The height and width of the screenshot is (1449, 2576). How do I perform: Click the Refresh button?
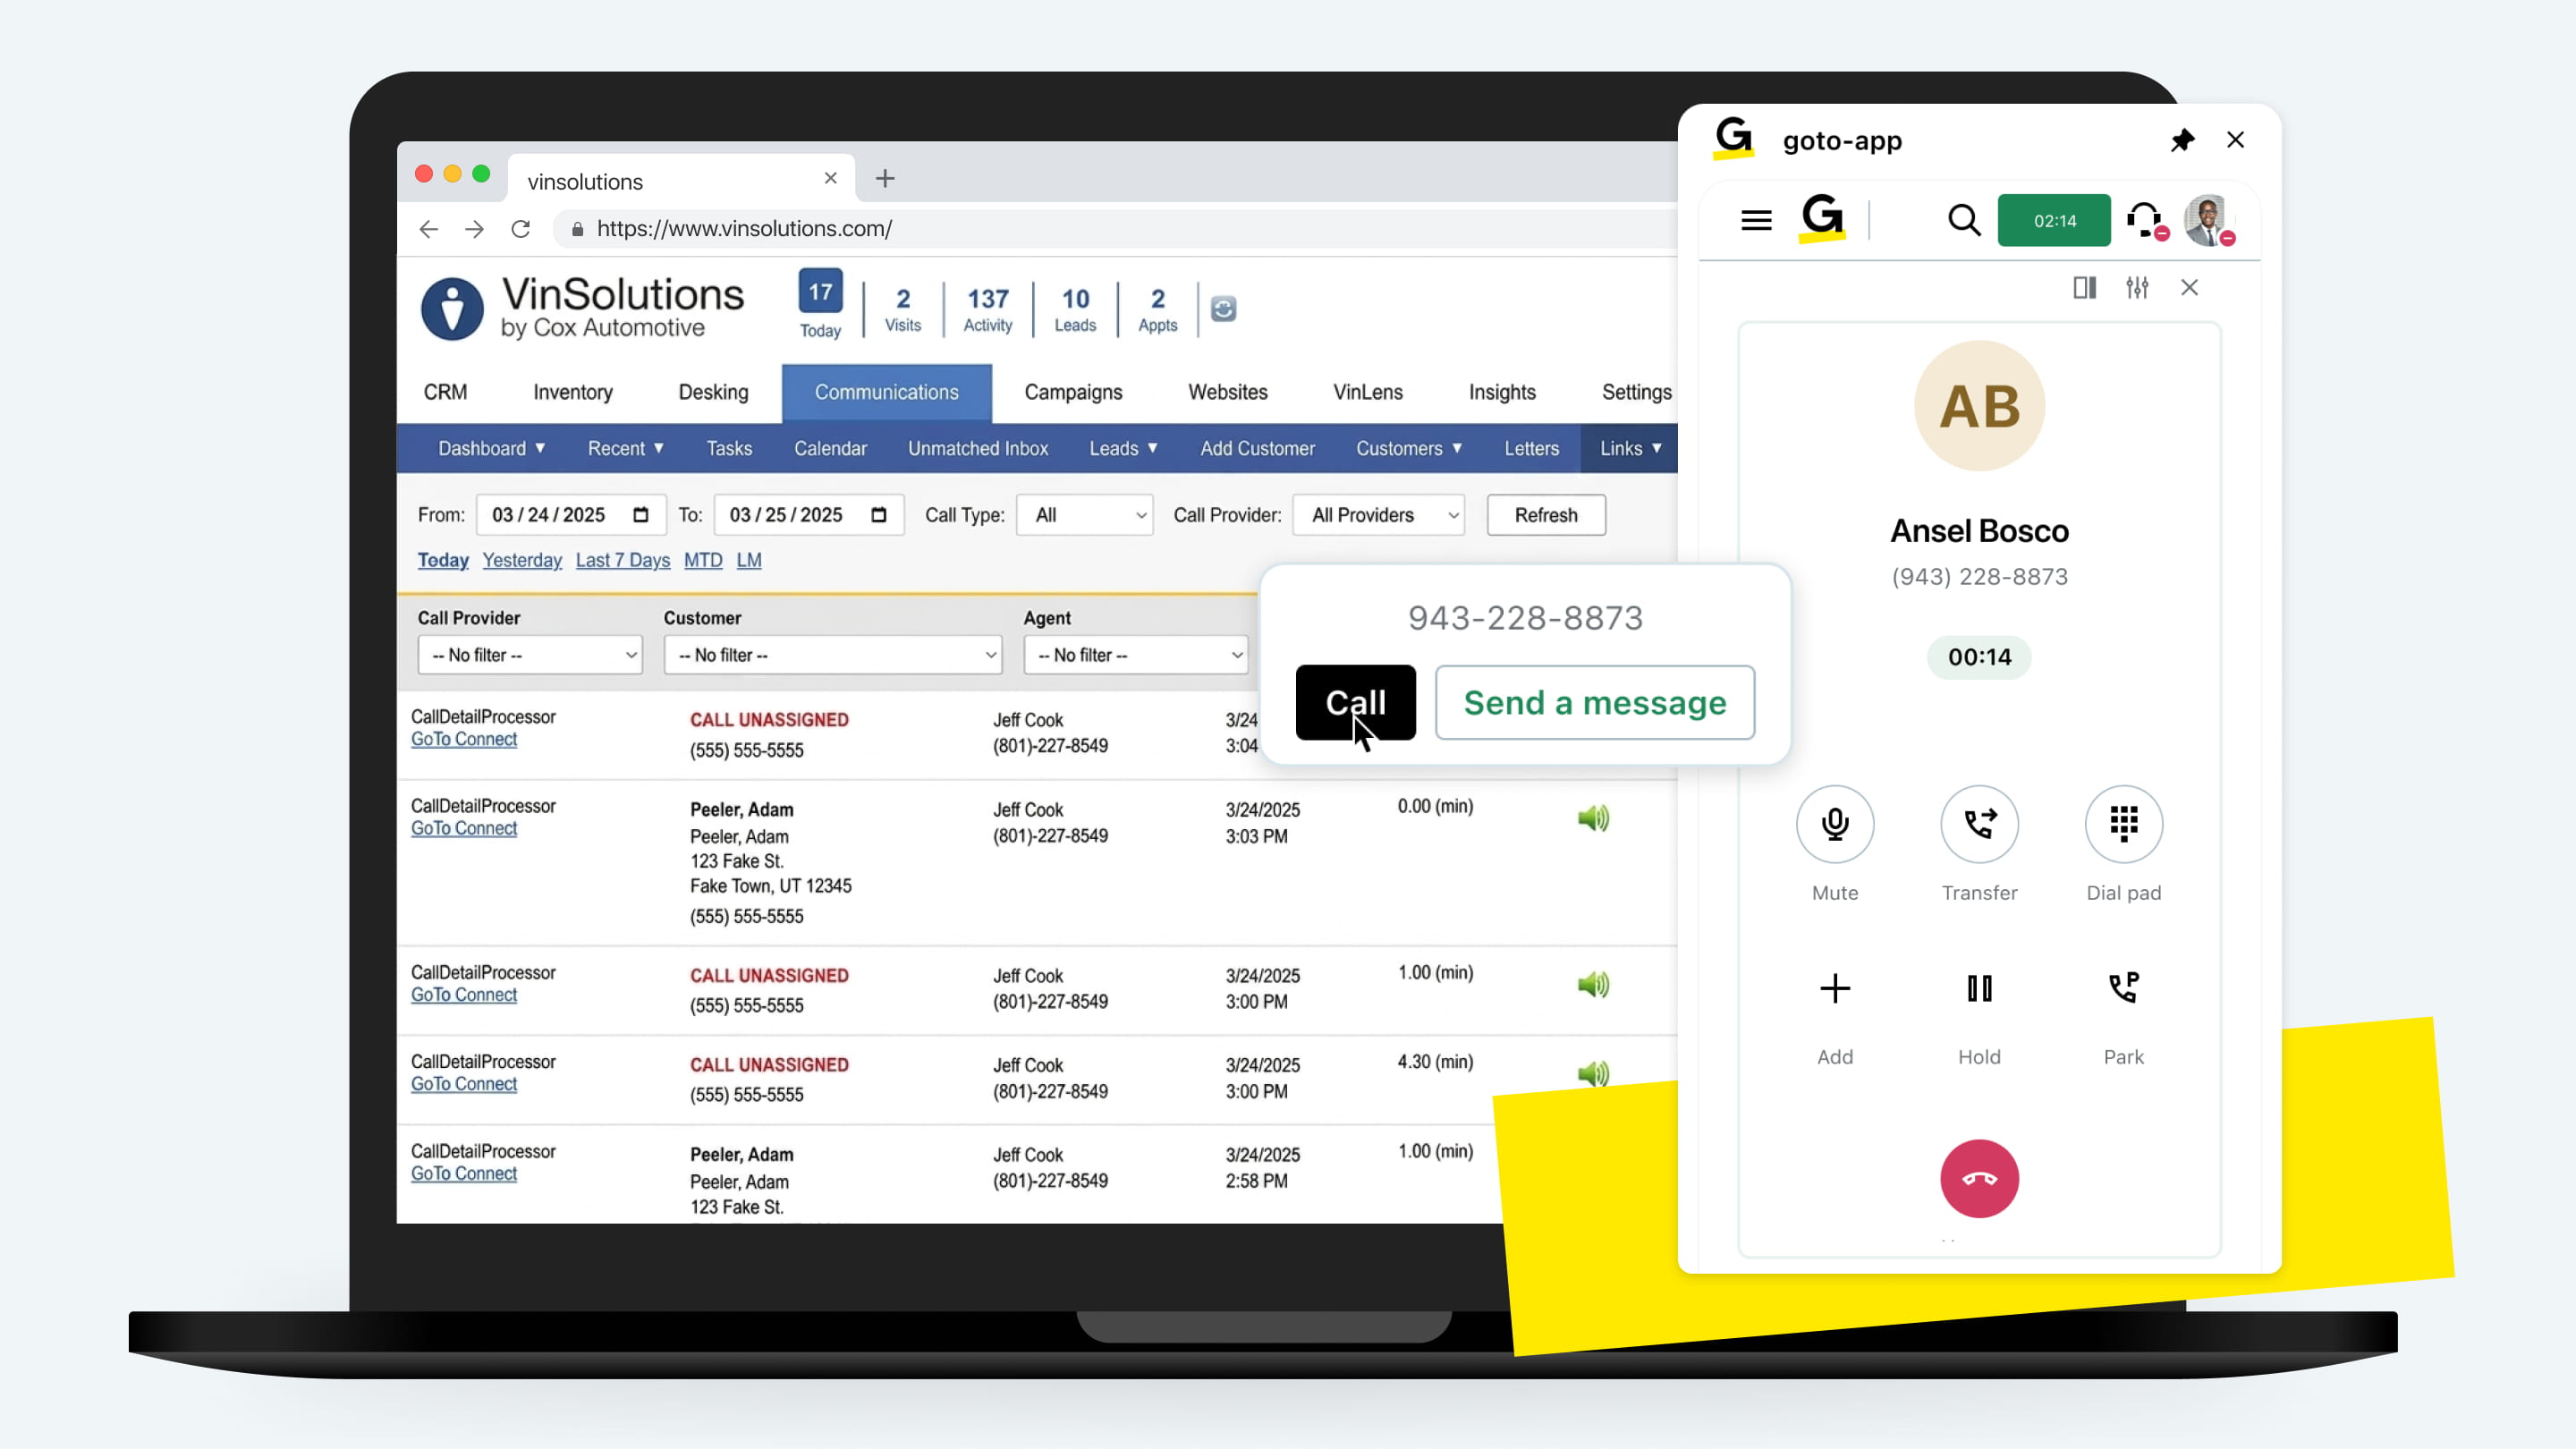pos(1546,515)
